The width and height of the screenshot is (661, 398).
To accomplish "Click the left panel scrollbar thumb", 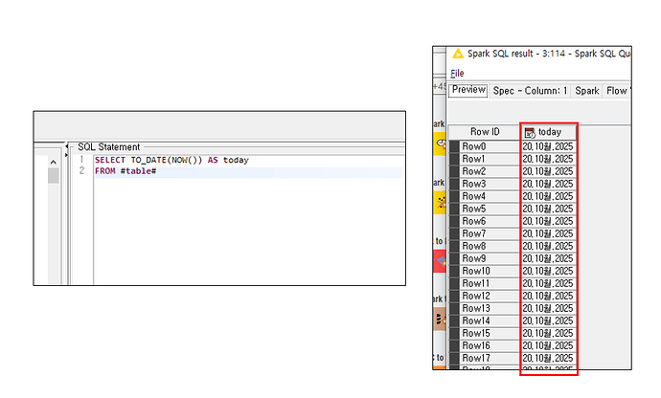I will pos(54,175).
